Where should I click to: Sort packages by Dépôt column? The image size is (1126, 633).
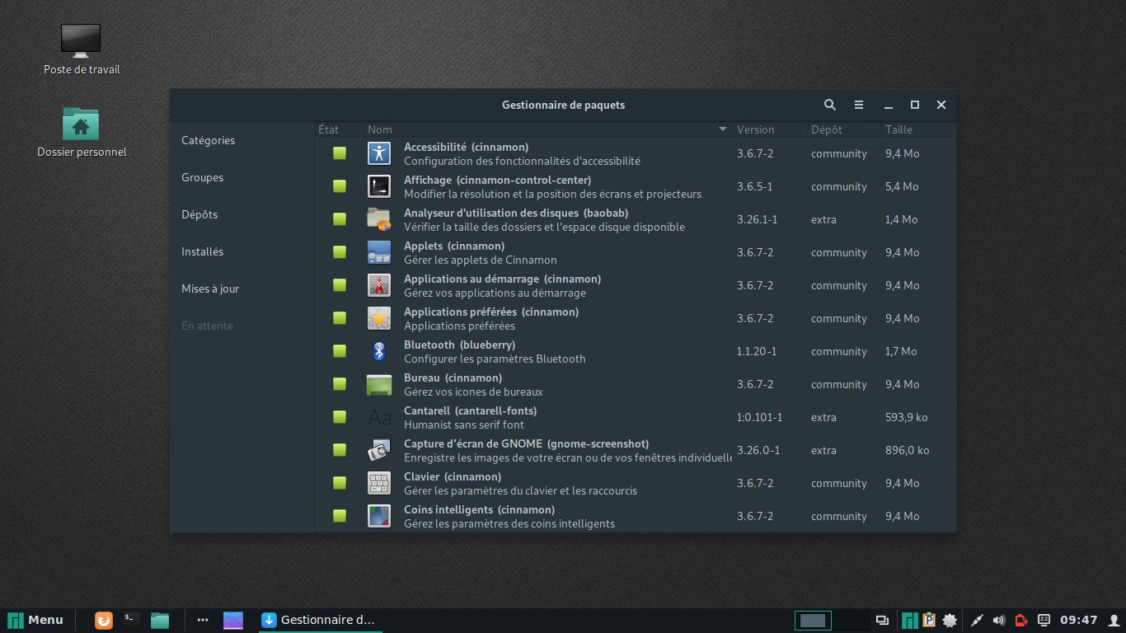843,129
